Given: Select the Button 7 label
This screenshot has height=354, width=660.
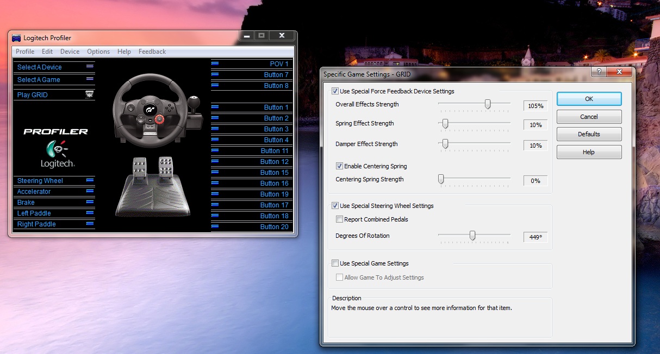Looking at the screenshot, I should coord(276,75).
